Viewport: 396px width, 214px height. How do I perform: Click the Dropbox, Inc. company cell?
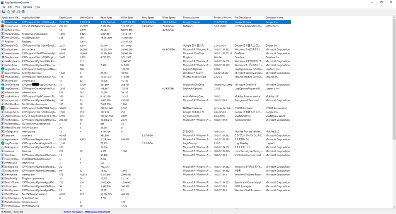[x=273, y=57]
